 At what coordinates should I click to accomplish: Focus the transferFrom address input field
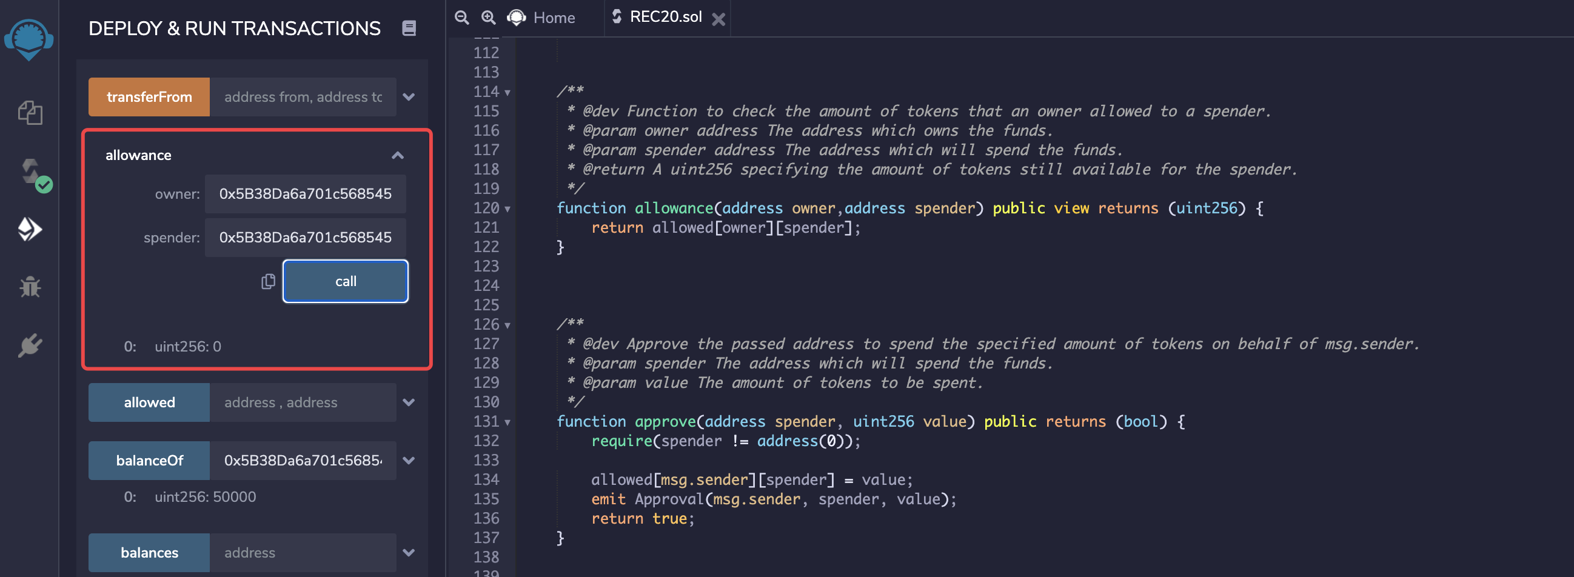pos(303,97)
